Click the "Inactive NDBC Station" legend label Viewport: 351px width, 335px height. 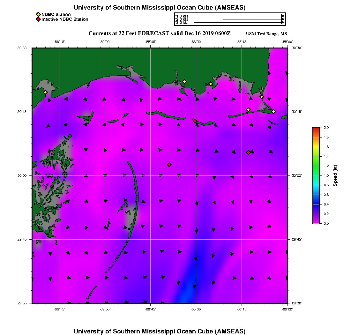tap(65, 19)
